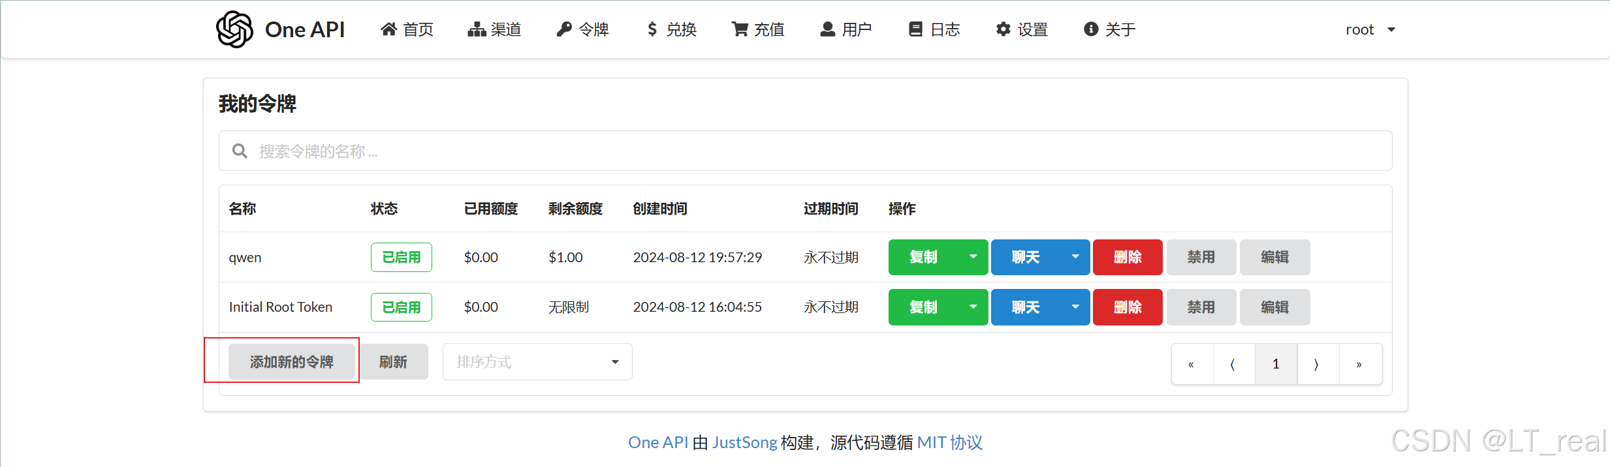Expand the root user dropdown
1610x467 pixels.
[x=1370, y=29]
